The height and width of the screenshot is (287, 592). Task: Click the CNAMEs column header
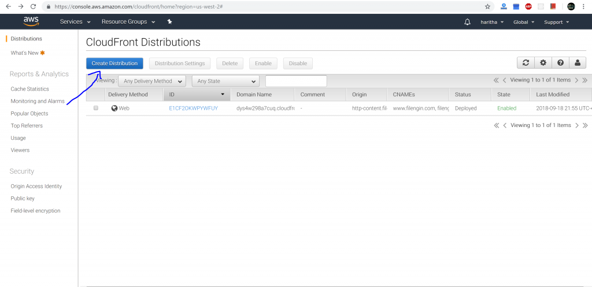418,94
